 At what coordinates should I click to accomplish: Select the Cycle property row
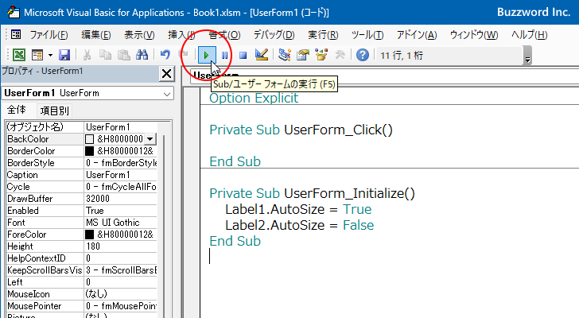[x=81, y=187]
